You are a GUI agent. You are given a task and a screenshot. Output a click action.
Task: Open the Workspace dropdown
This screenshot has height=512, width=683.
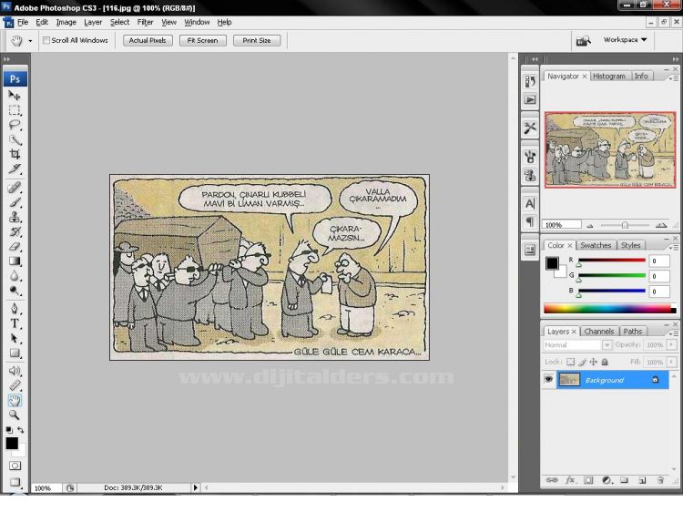[625, 40]
